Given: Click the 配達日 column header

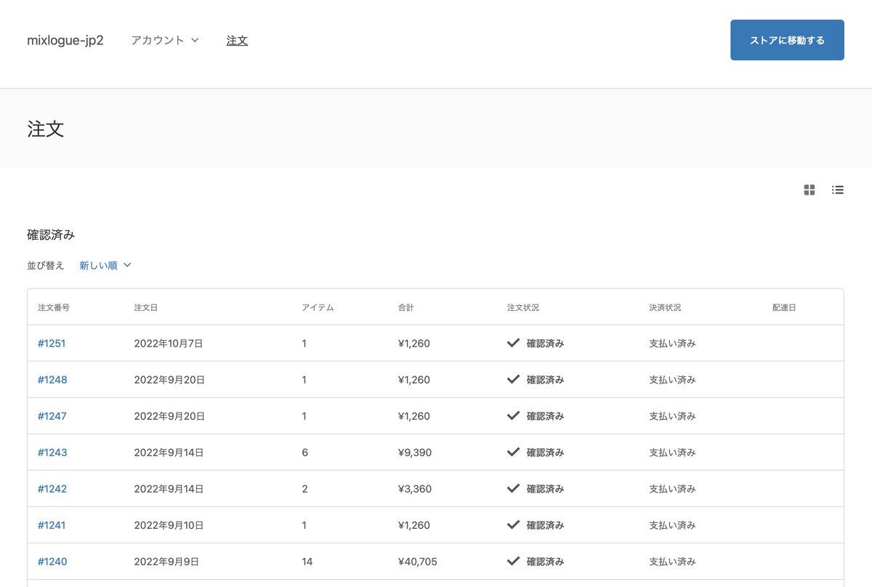Looking at the screenshot, I should click(785, 307).
